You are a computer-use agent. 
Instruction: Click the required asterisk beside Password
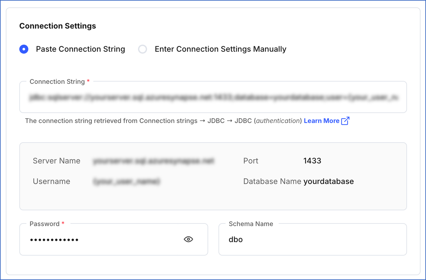click(63, 224)
